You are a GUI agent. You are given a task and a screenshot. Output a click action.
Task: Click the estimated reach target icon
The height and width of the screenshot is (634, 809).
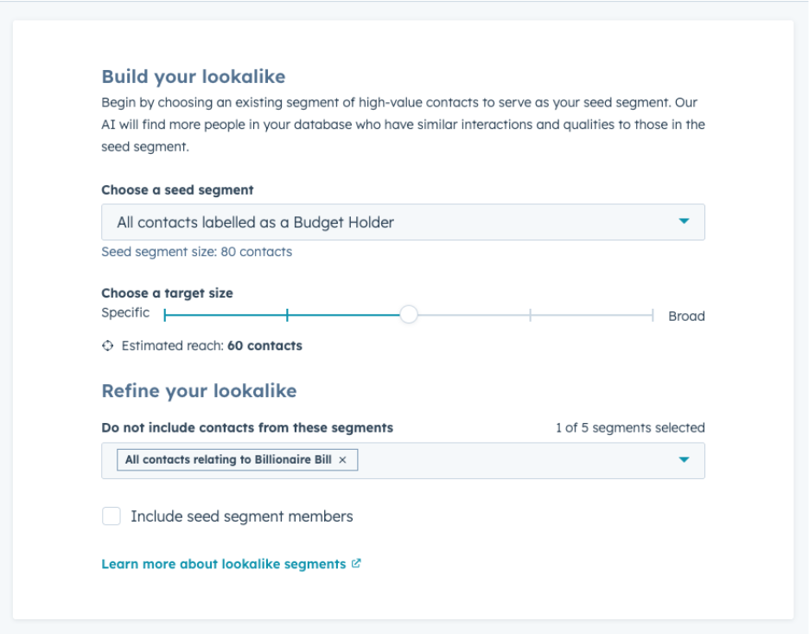coord(108,346)
